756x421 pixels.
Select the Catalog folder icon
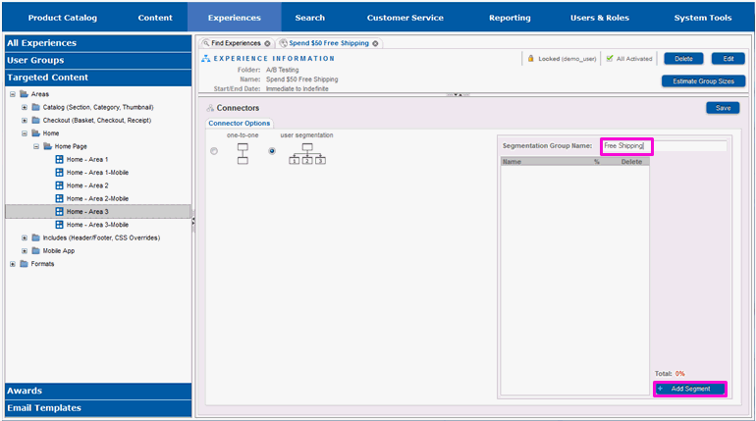(x=35, y=107)
